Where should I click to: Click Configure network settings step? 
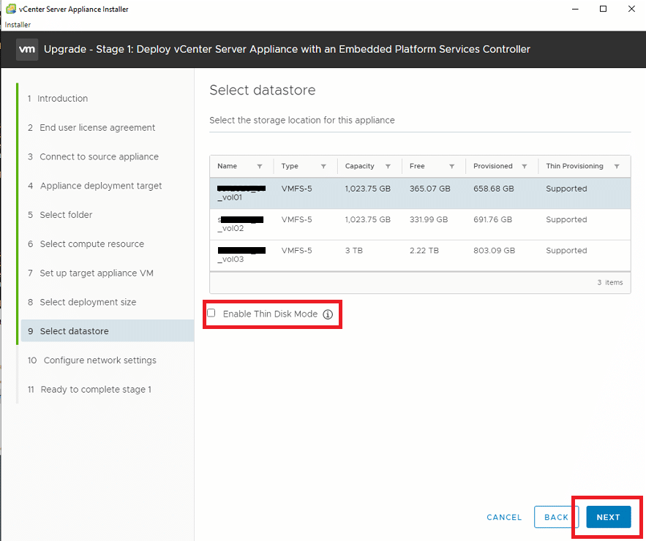tap(92, 360)
